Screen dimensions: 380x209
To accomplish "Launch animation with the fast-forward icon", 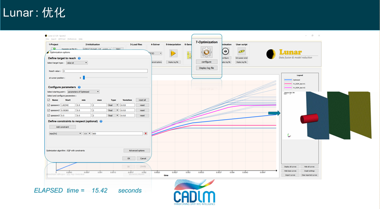I will point(226,51).
